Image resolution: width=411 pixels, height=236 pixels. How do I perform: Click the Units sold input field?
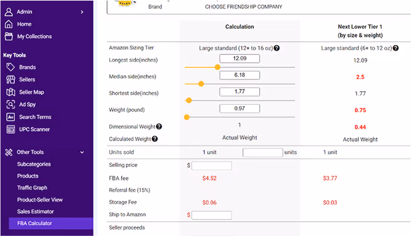tap(263, 153)
